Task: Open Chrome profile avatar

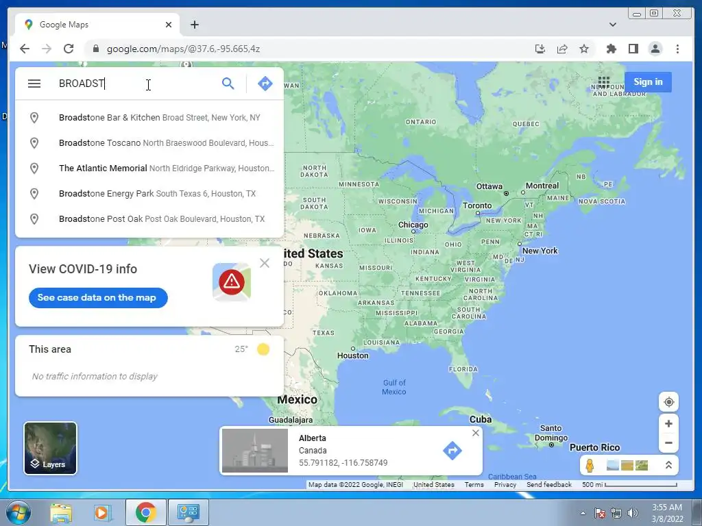Action: click(655, 49)
